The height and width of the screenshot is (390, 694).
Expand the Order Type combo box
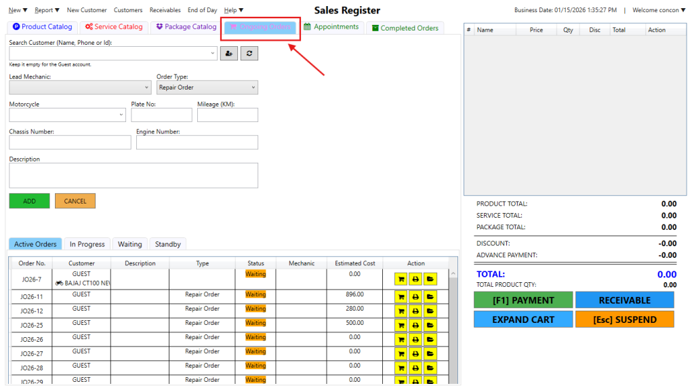pyautogui.click(x=253, y=87)
